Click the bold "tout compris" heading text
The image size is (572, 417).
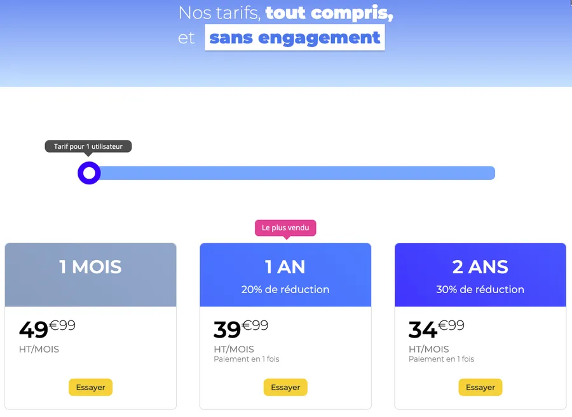pyautogui.click(x=329, y=13)
